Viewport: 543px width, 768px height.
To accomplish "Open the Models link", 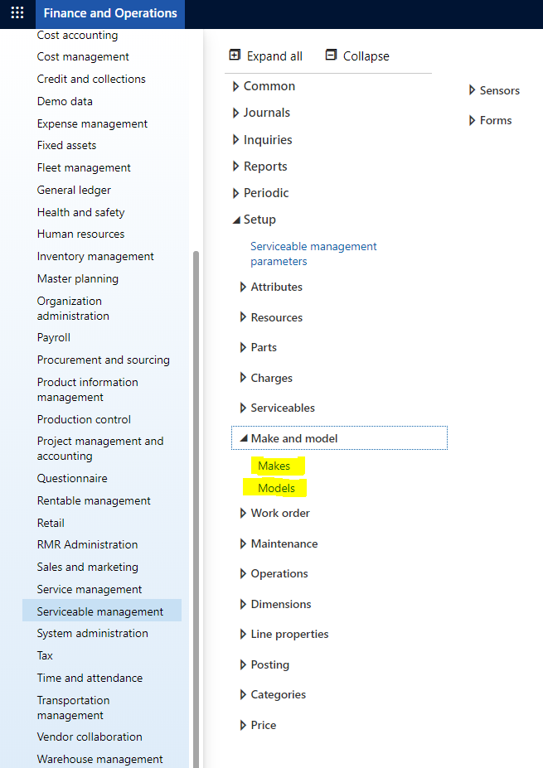I will 276,488.
